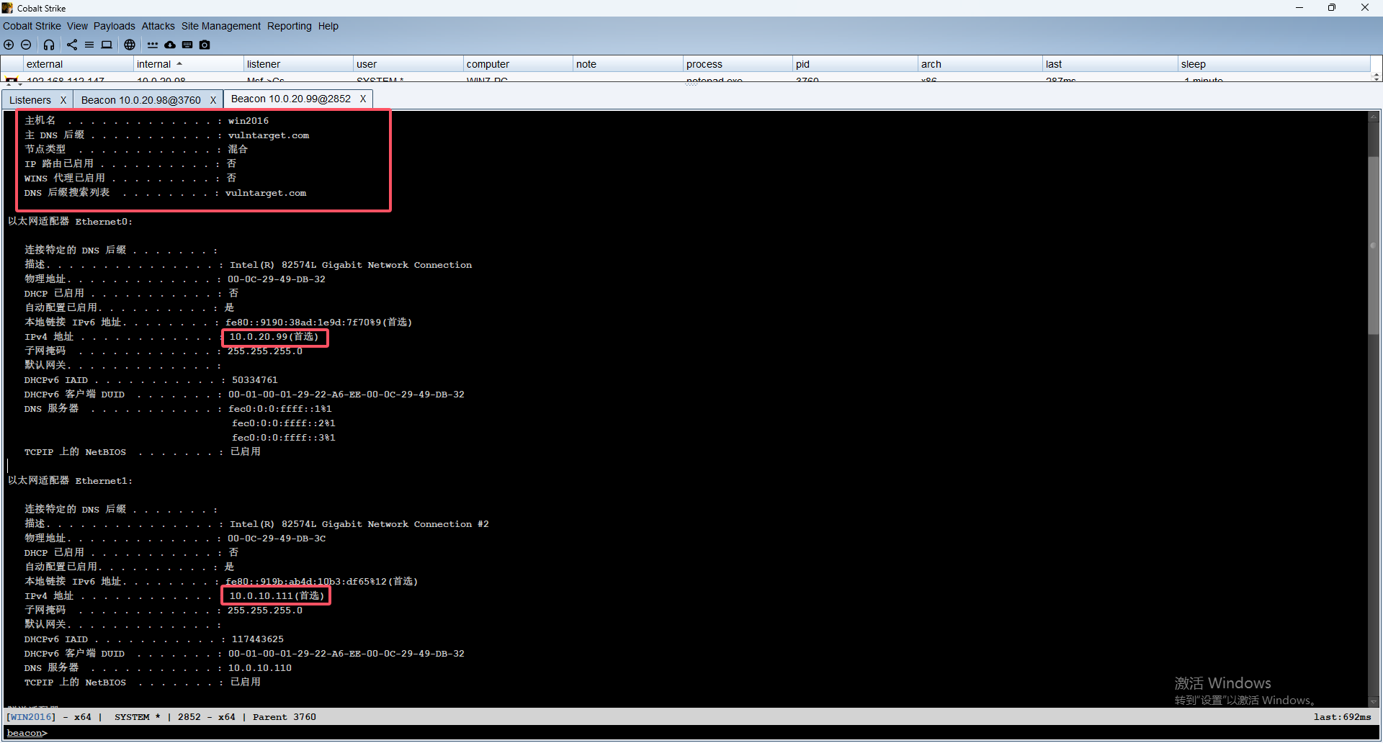This screenshot has height=743, width=1383.
Task: View downloaded files
Action: click(x=170, y=45)
